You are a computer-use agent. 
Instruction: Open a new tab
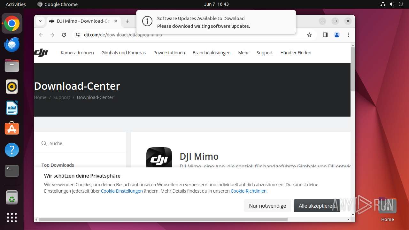click(127, 21)
